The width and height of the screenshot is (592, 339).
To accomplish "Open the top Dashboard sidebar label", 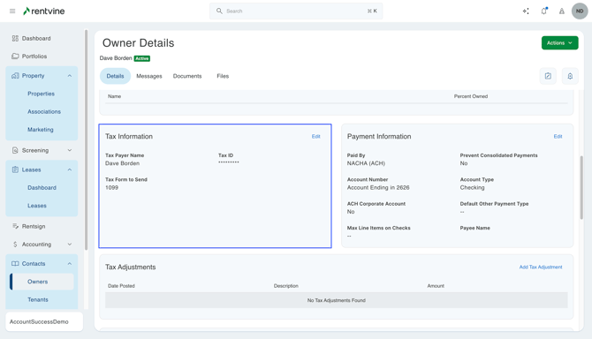I will coord(36,39).
